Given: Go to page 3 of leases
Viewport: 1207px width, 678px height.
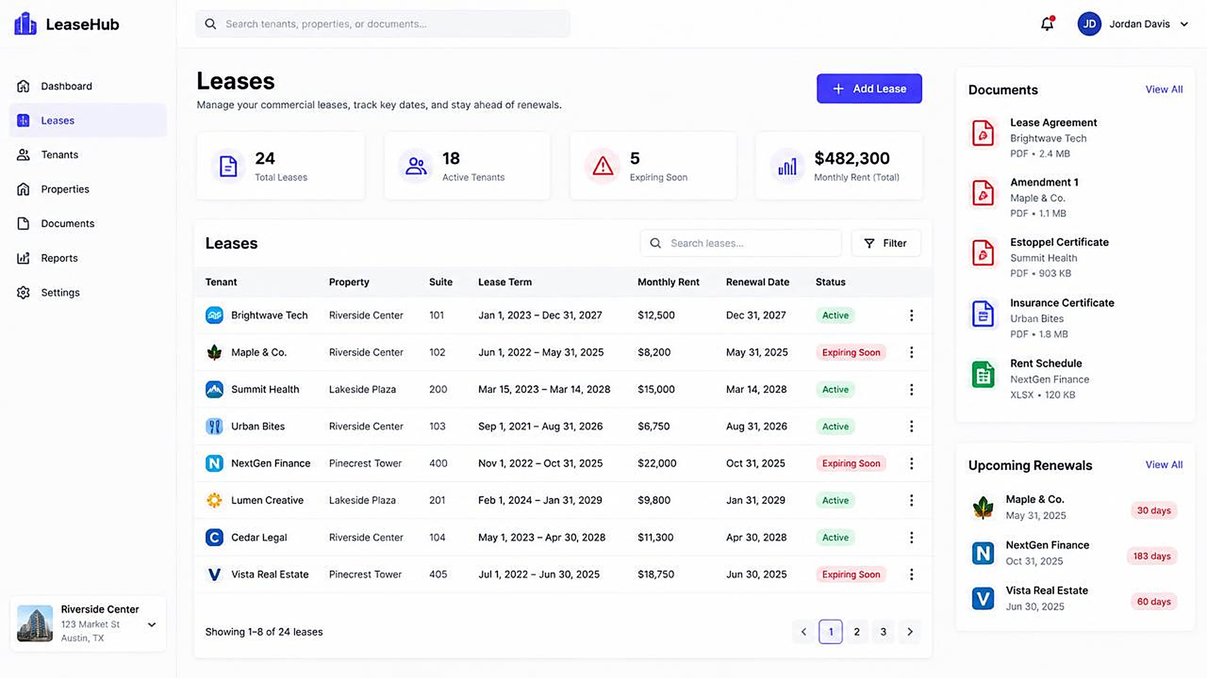Looking at the screenshot, I should point(883,632).
